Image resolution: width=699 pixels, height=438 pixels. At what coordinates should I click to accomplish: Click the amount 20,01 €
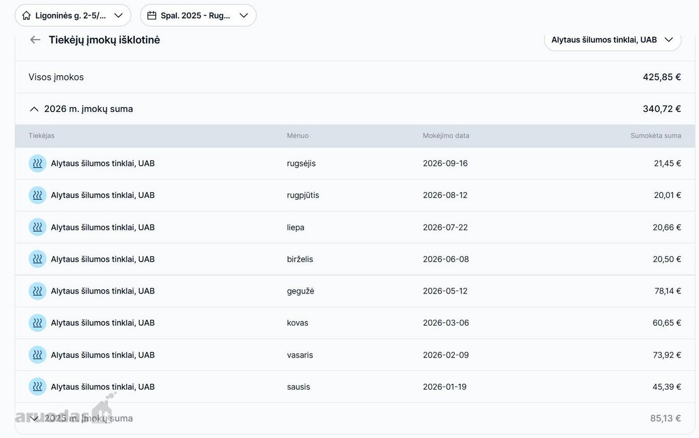[668, 195]
